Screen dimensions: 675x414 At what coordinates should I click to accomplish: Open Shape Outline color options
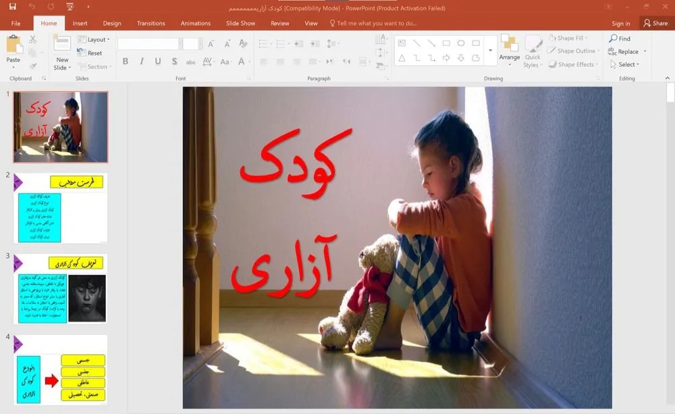[573, 51]
